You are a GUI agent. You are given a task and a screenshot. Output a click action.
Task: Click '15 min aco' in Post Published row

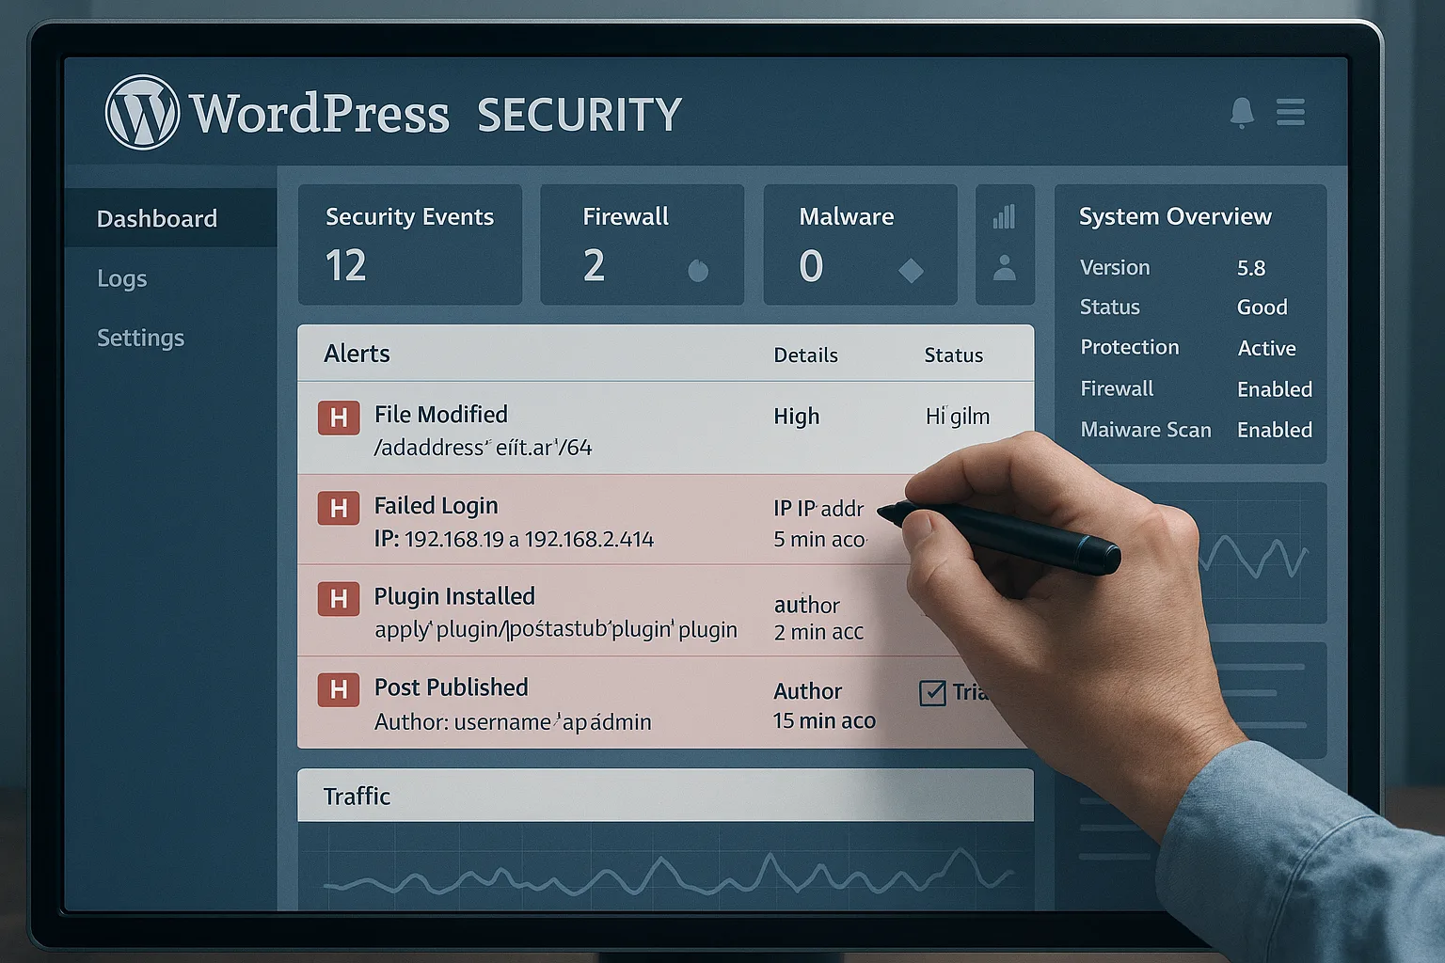tap(824, 721)
